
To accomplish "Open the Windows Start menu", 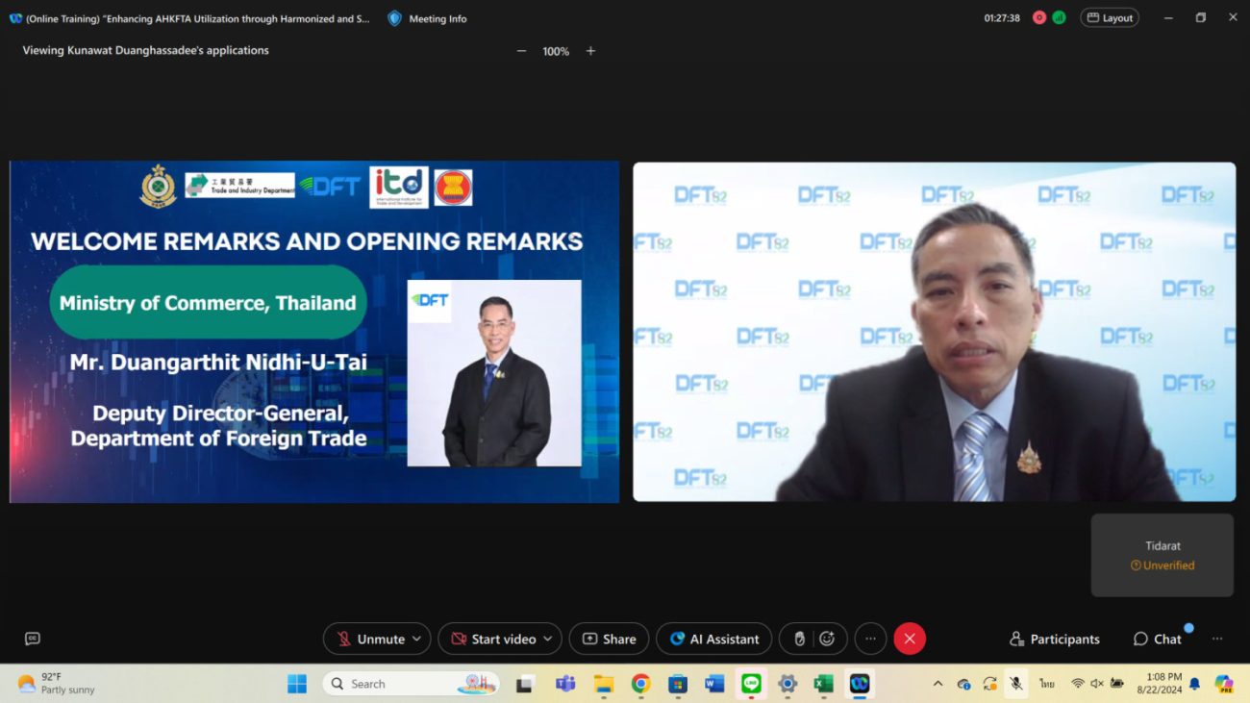I will (297, 684).
